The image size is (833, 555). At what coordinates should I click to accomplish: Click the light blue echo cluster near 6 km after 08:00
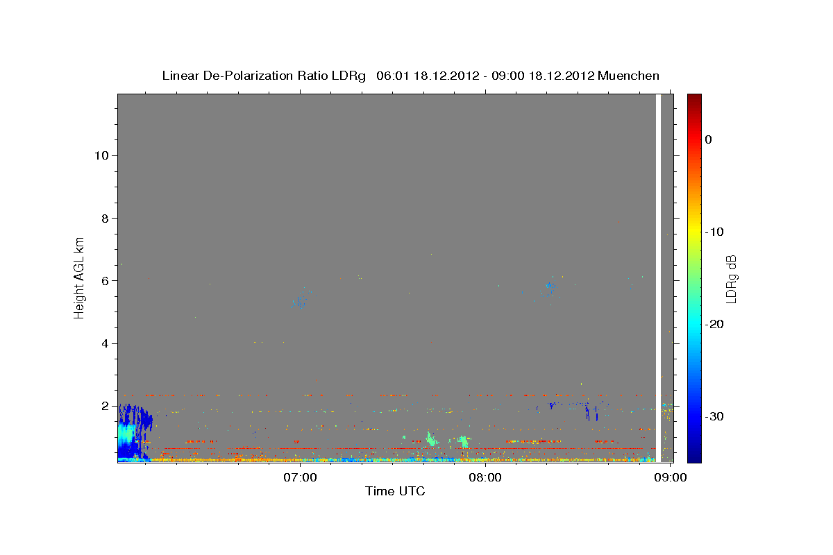pyautogui.click(x=550, y=288)
